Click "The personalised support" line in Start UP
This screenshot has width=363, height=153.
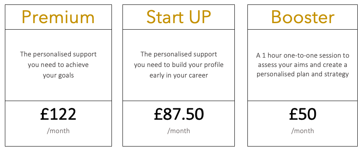point(179,54)
